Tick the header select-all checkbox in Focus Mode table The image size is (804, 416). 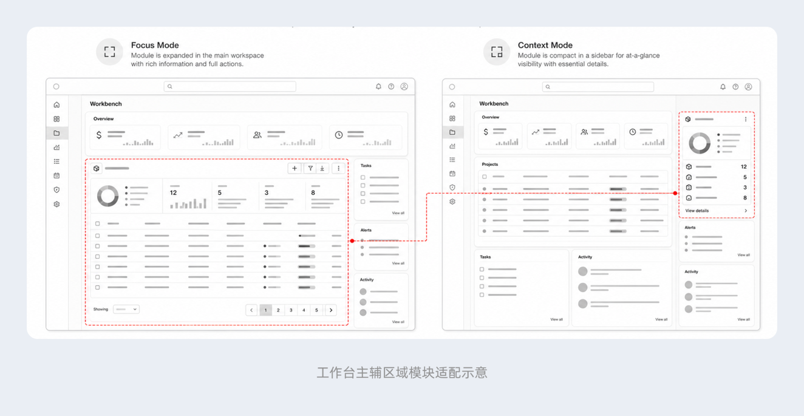click(x=98, y=223)
